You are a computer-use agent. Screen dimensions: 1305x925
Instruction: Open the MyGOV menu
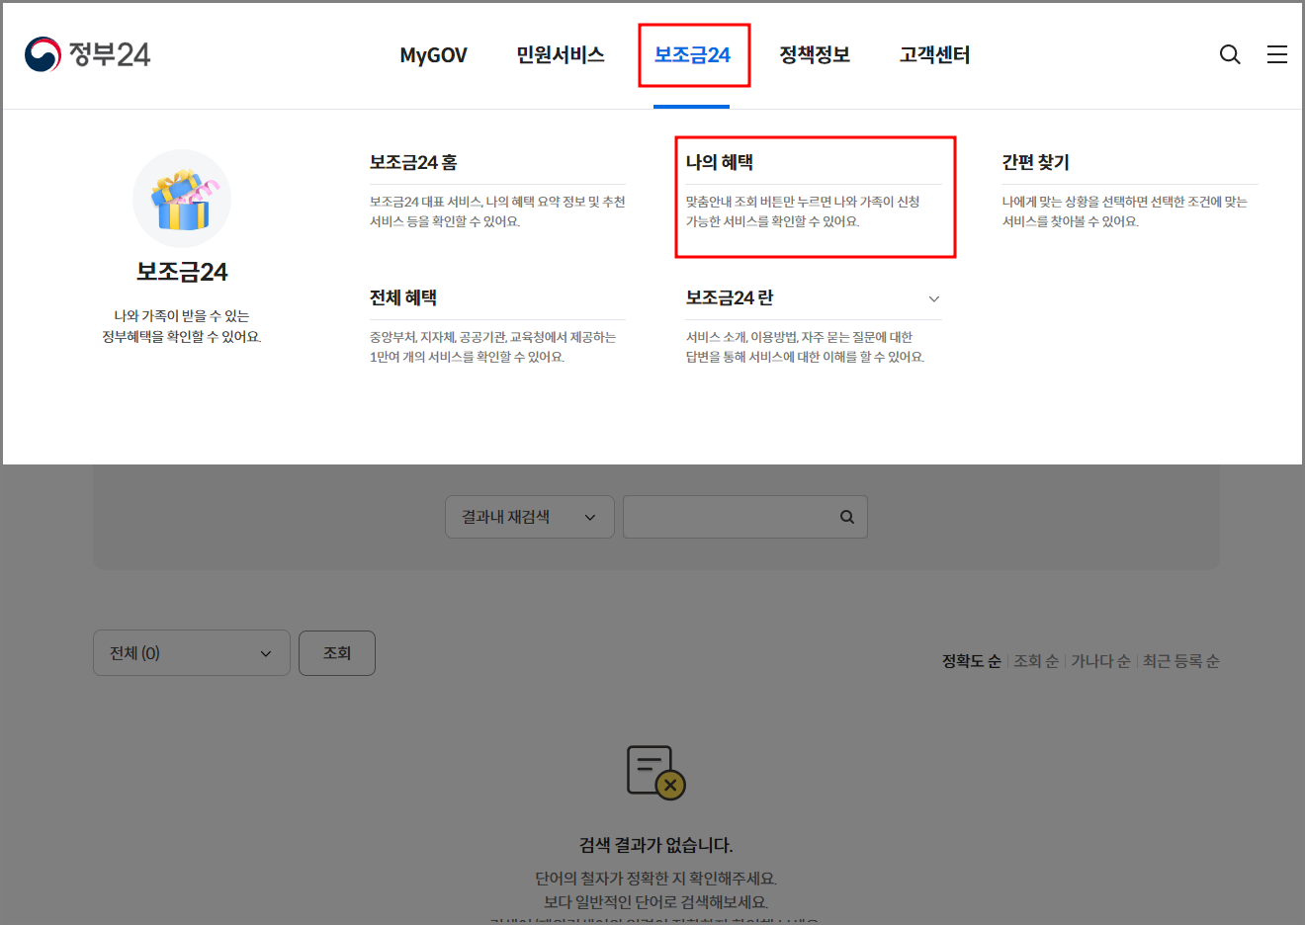click(433, 55)
